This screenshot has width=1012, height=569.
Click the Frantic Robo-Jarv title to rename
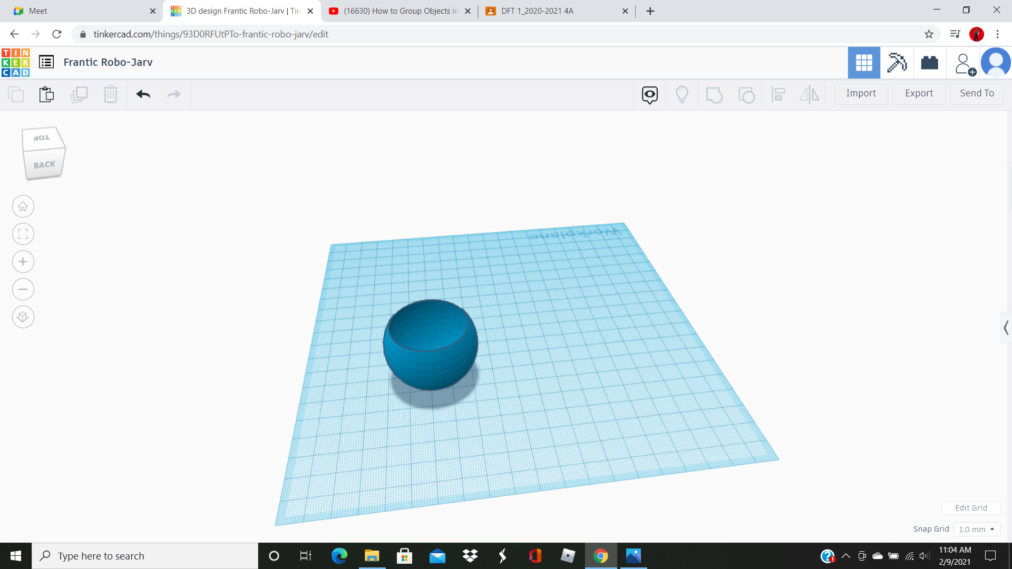pyautogui.click(x=108, y=62)
